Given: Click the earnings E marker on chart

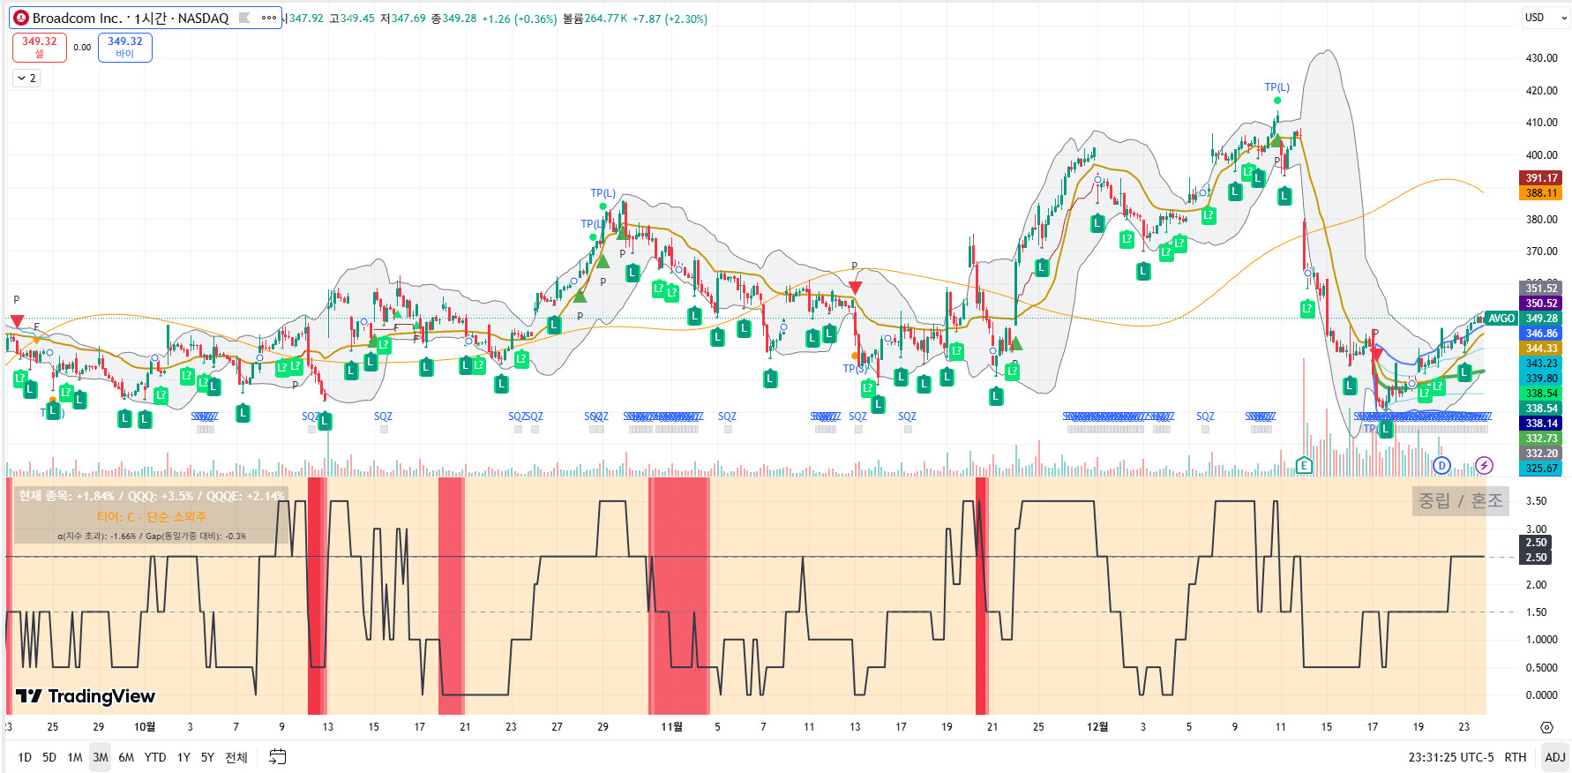Looking at the screenshot, I should [1304, 465].
